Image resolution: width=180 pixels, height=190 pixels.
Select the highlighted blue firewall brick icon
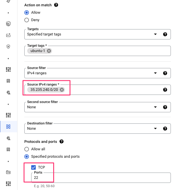coord(8,126)
